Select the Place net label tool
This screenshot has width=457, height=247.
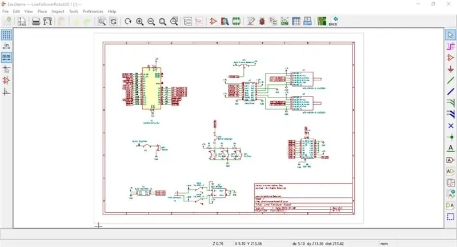coord(451,148)
